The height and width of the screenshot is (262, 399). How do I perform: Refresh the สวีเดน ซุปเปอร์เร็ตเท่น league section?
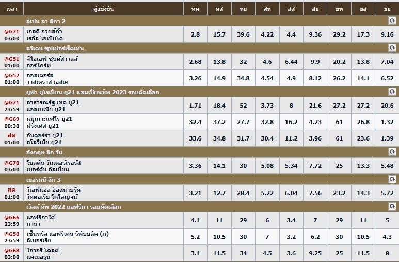click(392, 48)
